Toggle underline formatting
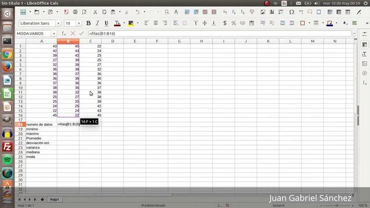 coord(106,23)
